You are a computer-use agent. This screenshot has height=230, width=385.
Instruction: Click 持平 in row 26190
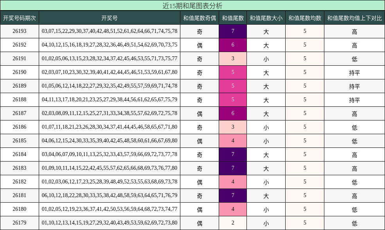(354, 73)
